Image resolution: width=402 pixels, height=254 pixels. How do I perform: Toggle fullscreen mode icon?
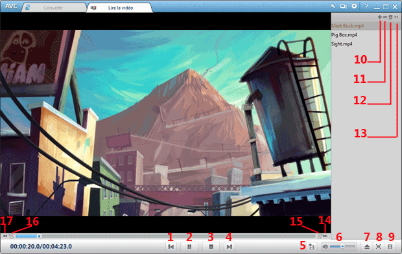pyautogui.click(x=379, y=247)
